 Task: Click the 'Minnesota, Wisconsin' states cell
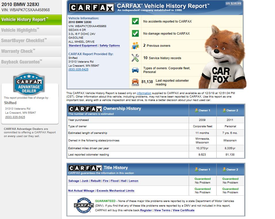[203, 141]
